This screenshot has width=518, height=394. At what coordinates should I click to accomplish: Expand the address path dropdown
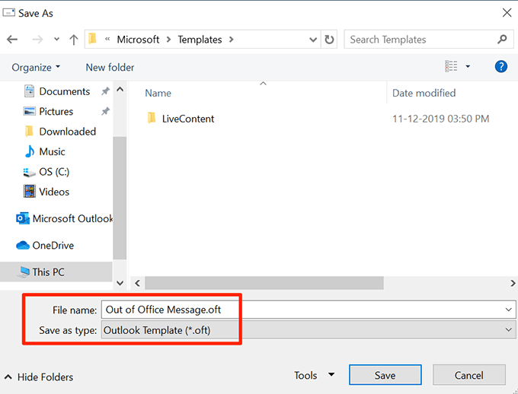313,40
